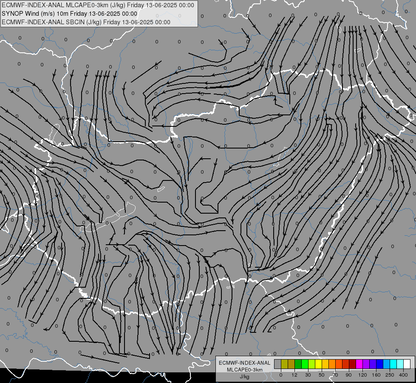The width and height of the screenshot is (416, 383).
Task: Select the dark red legend swatch
Action: click(352, 364)
